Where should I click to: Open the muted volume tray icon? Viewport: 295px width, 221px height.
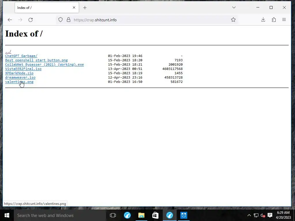(x=263, y=215)
